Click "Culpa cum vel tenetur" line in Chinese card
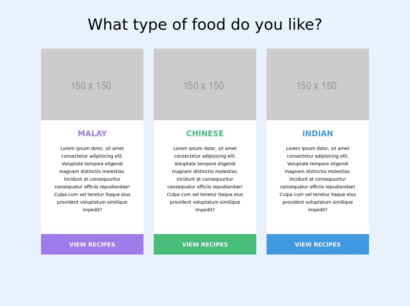This screenshot has height=306, width=410. coord(205,194)
